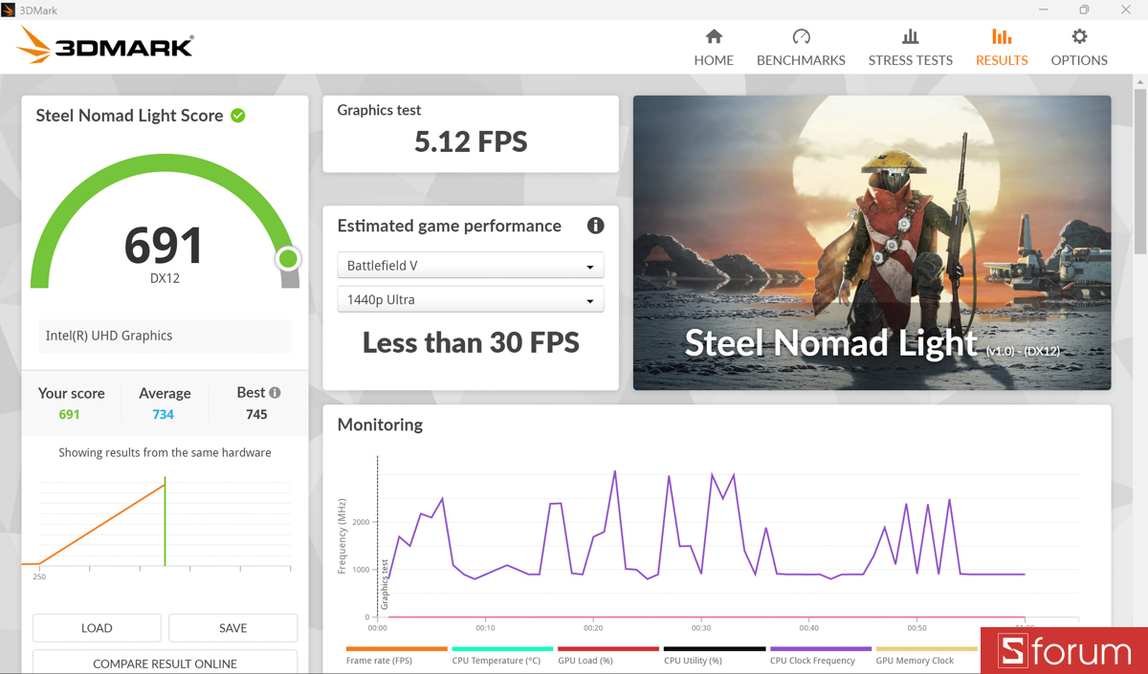Open the Battlefield V game dropdown
The width and height of the screenshot is (1148, 674).
click(x=470, y=265)
